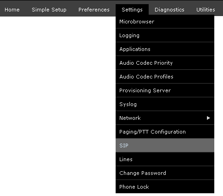The image size is (223, 196).
Task: Open the Preferences menu
Action: [x=94, y=10]
